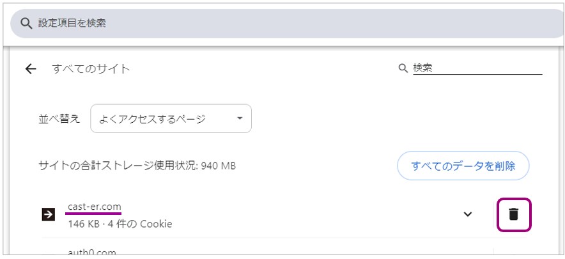This screenshot has width=565, height=259.
Task: Click the サイトの合計ストレージ使用状況 text
Action: point(118,166)
